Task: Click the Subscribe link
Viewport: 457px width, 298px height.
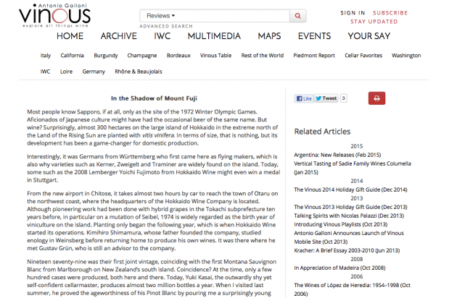Action: [390, 13]
